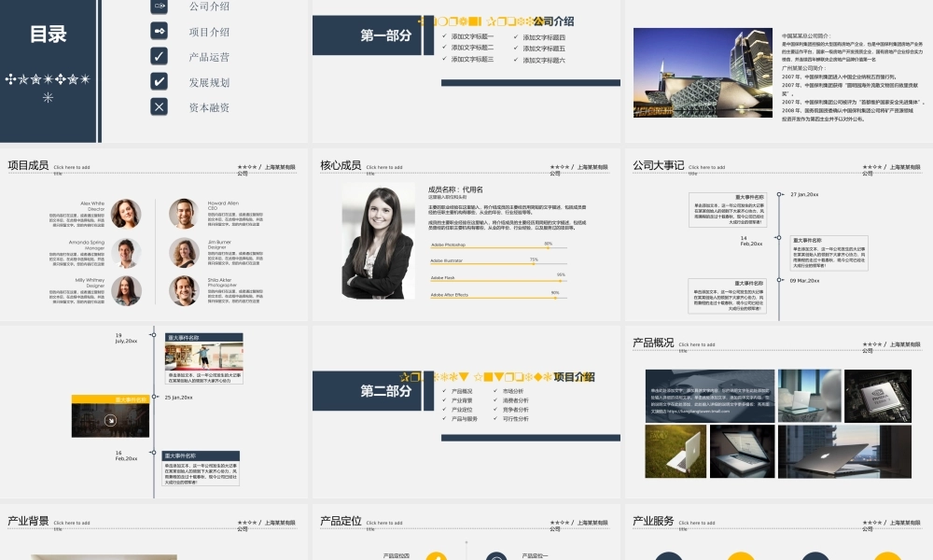Click the 14 Feb,20xx timeline marker
Viewport: 933px width, 560px height.
point(777,237)
